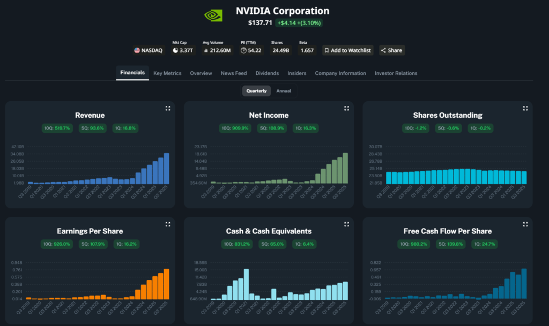This screenshot has height=326, width=549.
Task: Click the share icon next to Share
Action: (x=383, y=50)
